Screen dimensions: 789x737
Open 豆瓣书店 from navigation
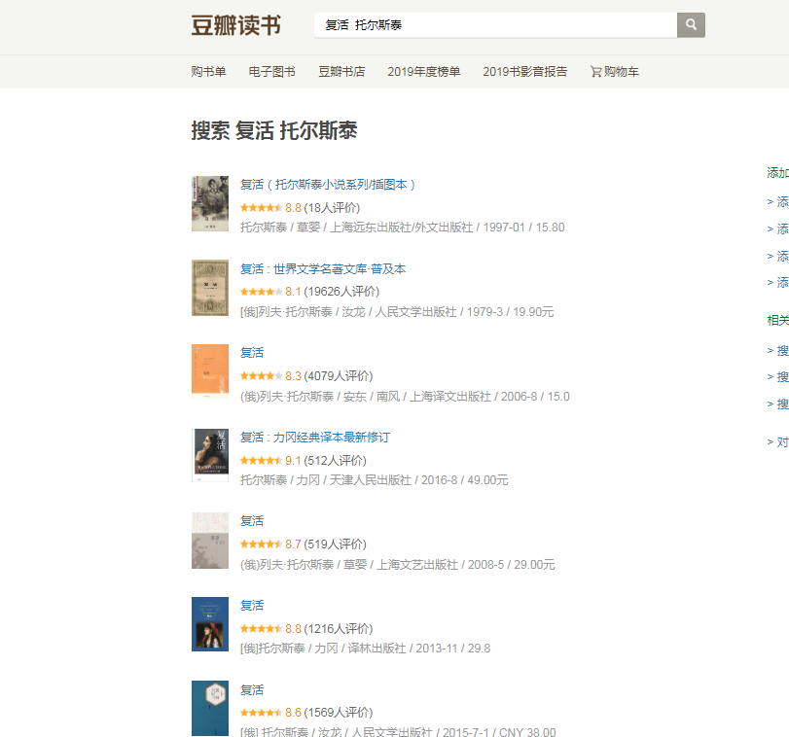[x=341, y=72]
